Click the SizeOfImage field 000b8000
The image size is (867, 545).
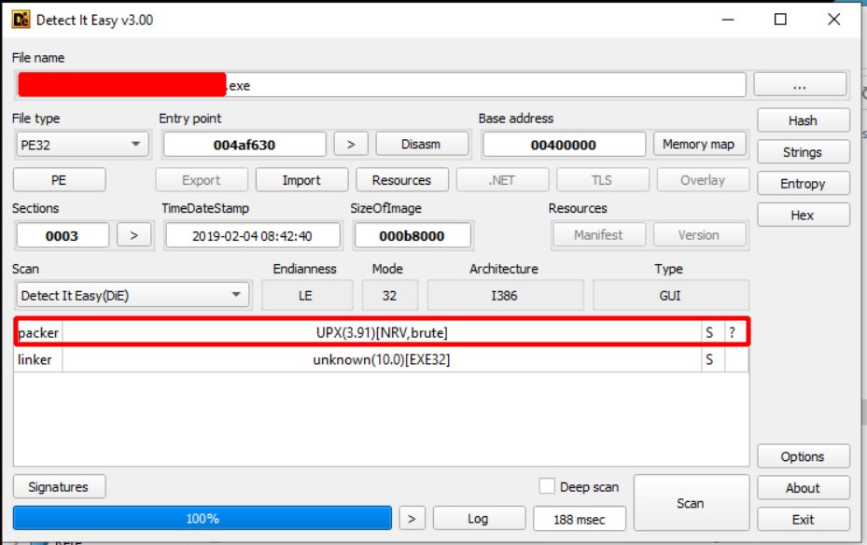pos(412,236)
